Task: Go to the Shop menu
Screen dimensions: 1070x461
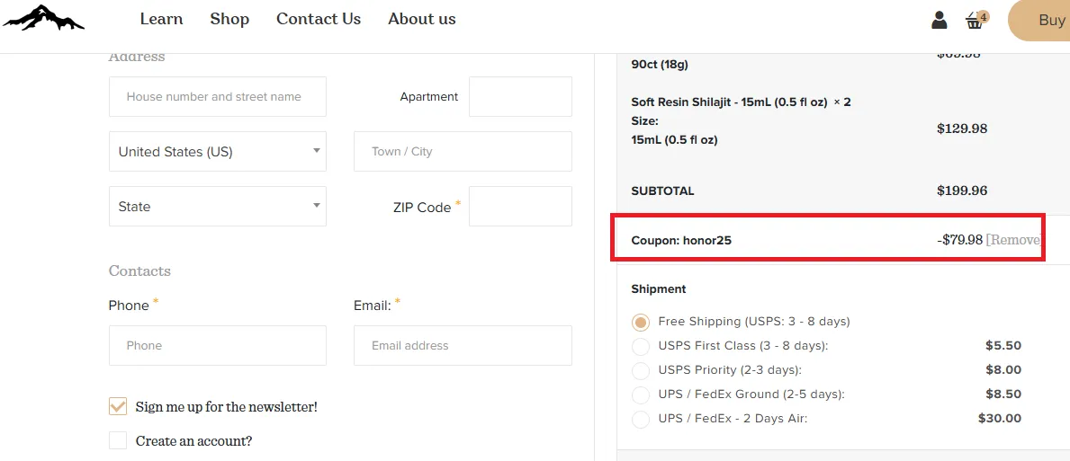Action: pyautogui.click(x=229, y=19)
